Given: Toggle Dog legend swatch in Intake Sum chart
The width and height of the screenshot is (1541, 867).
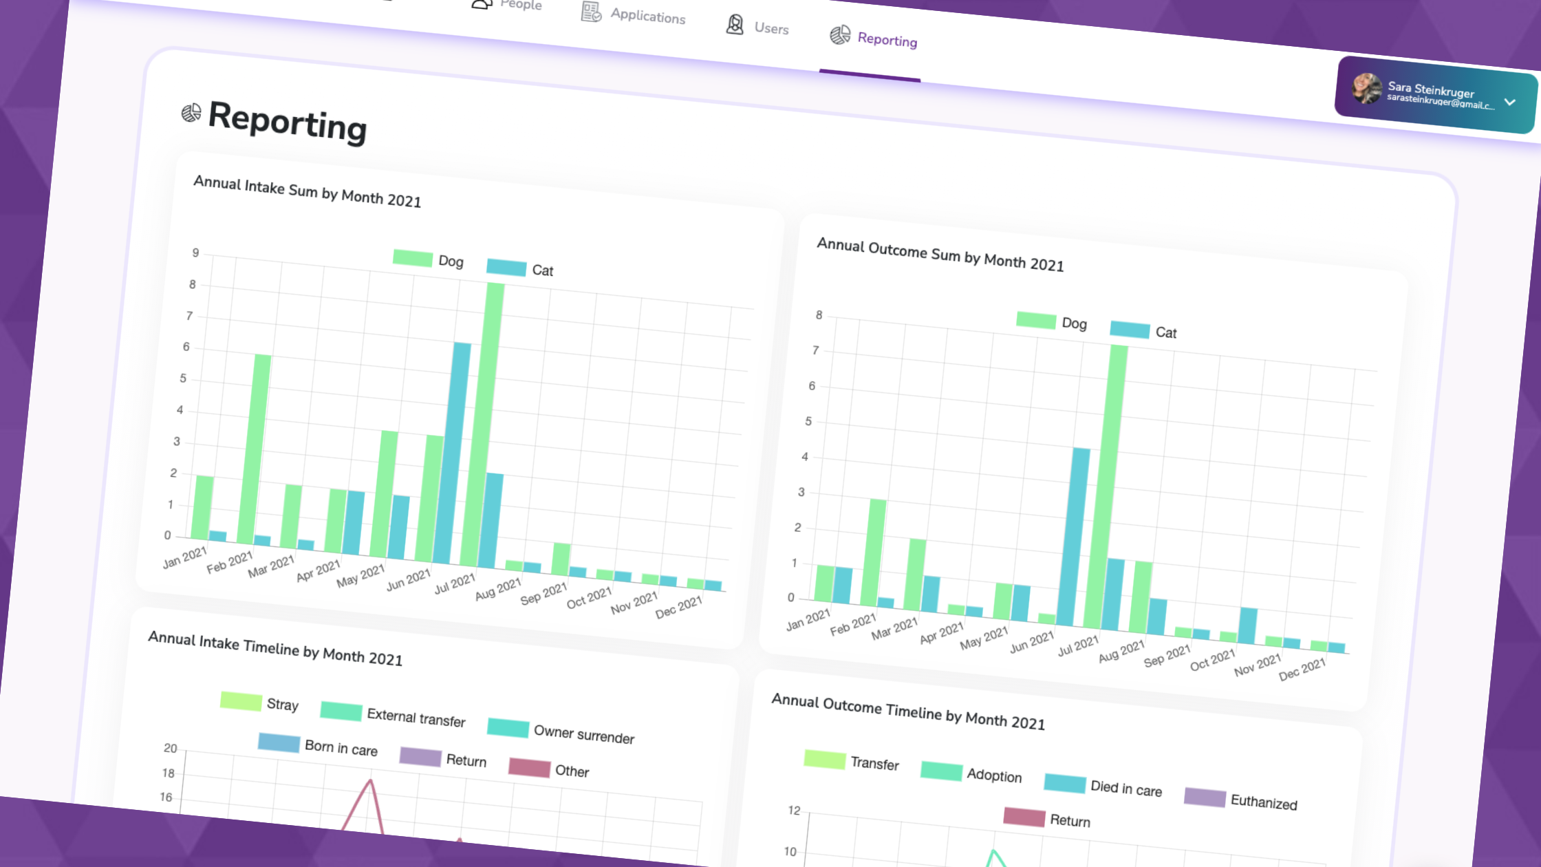Looking at the screenshot, I should 413,258.
